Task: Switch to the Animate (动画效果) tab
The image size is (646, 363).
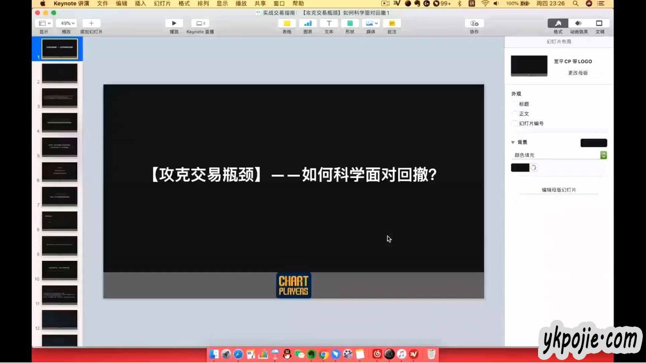Action: 578,23
